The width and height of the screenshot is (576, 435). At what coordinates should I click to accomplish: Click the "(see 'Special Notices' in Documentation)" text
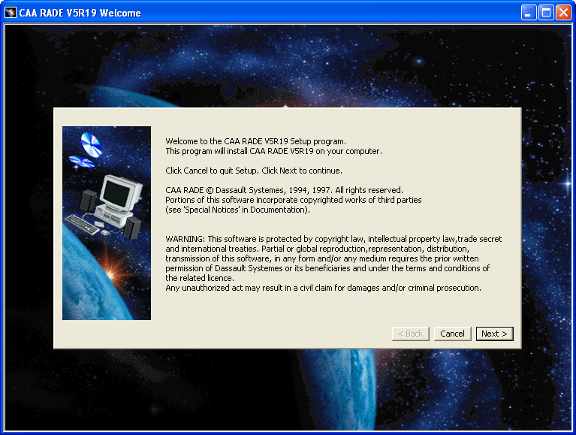(x=237, y=210)
